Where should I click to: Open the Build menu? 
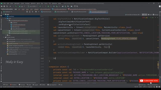[38, 3]
